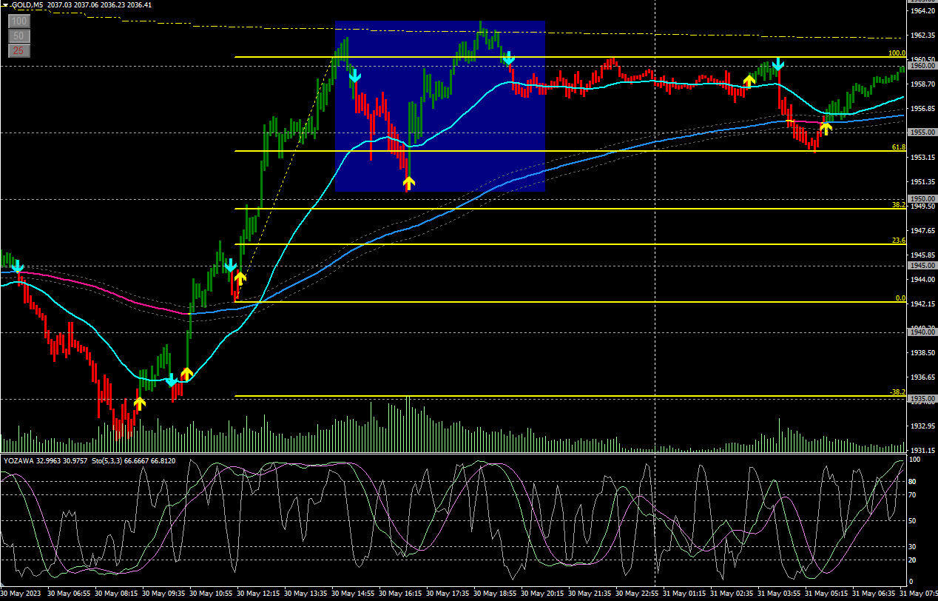Click the "25" button with red text
Viewport: 938px width, 601px height.
[19, 50]
